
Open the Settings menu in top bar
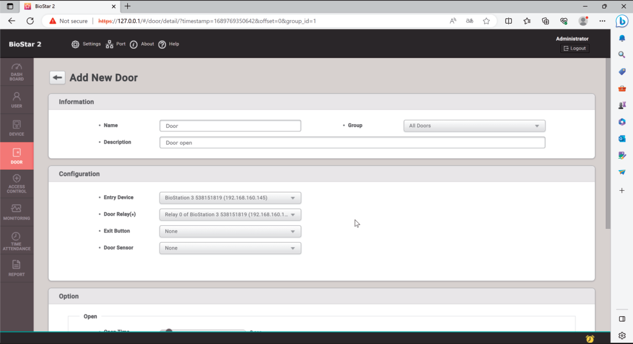[x=86, y=44]
